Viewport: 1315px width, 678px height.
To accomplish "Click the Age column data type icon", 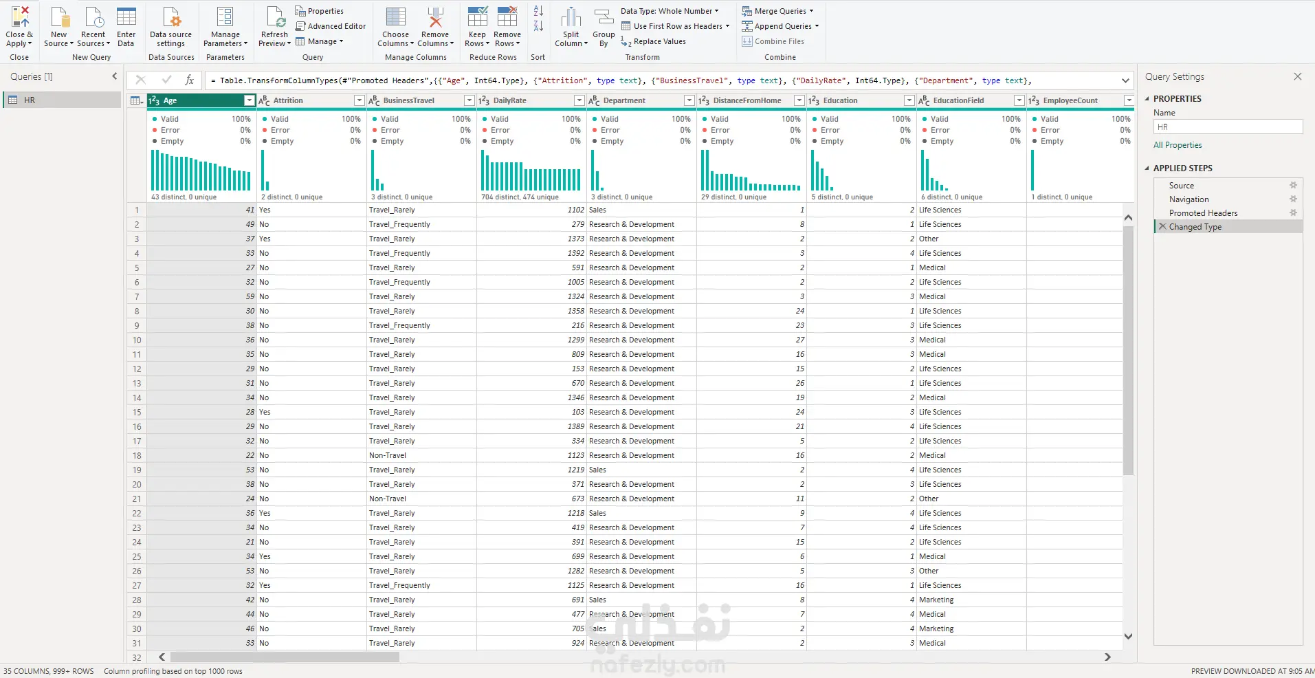I will click(x=154, y=100).
